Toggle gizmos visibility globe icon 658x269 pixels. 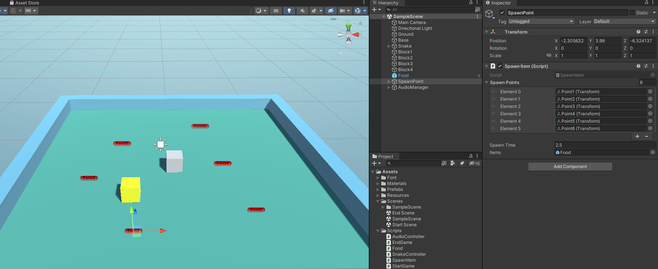click(x=357, y=11)
